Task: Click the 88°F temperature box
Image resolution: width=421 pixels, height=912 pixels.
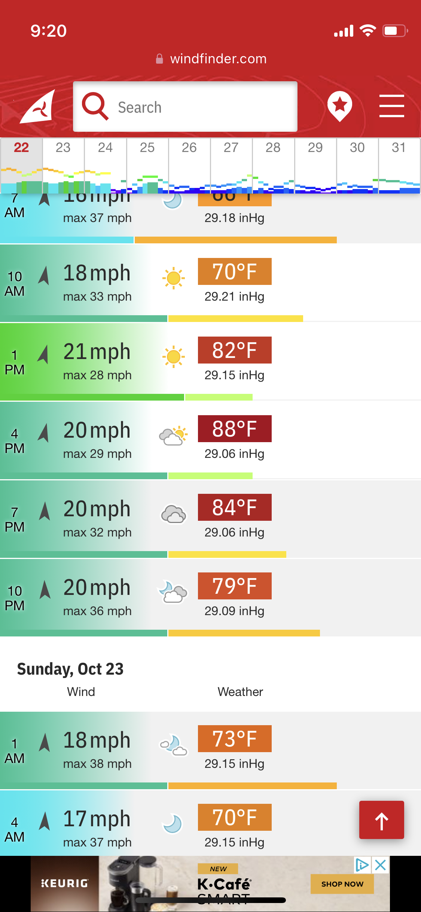Action: [x=235, y=429]
